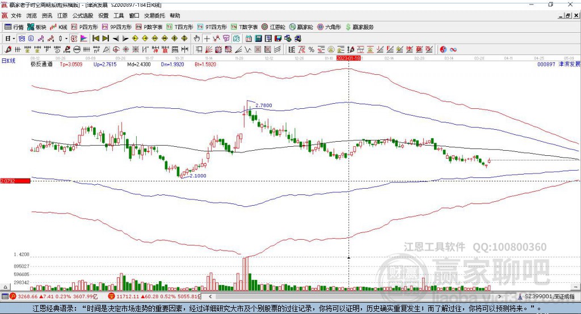Viewport: 581px width, 314px height.
Task: Open the 江恩轮 Gann wheel tool
Action: (273, 27)
